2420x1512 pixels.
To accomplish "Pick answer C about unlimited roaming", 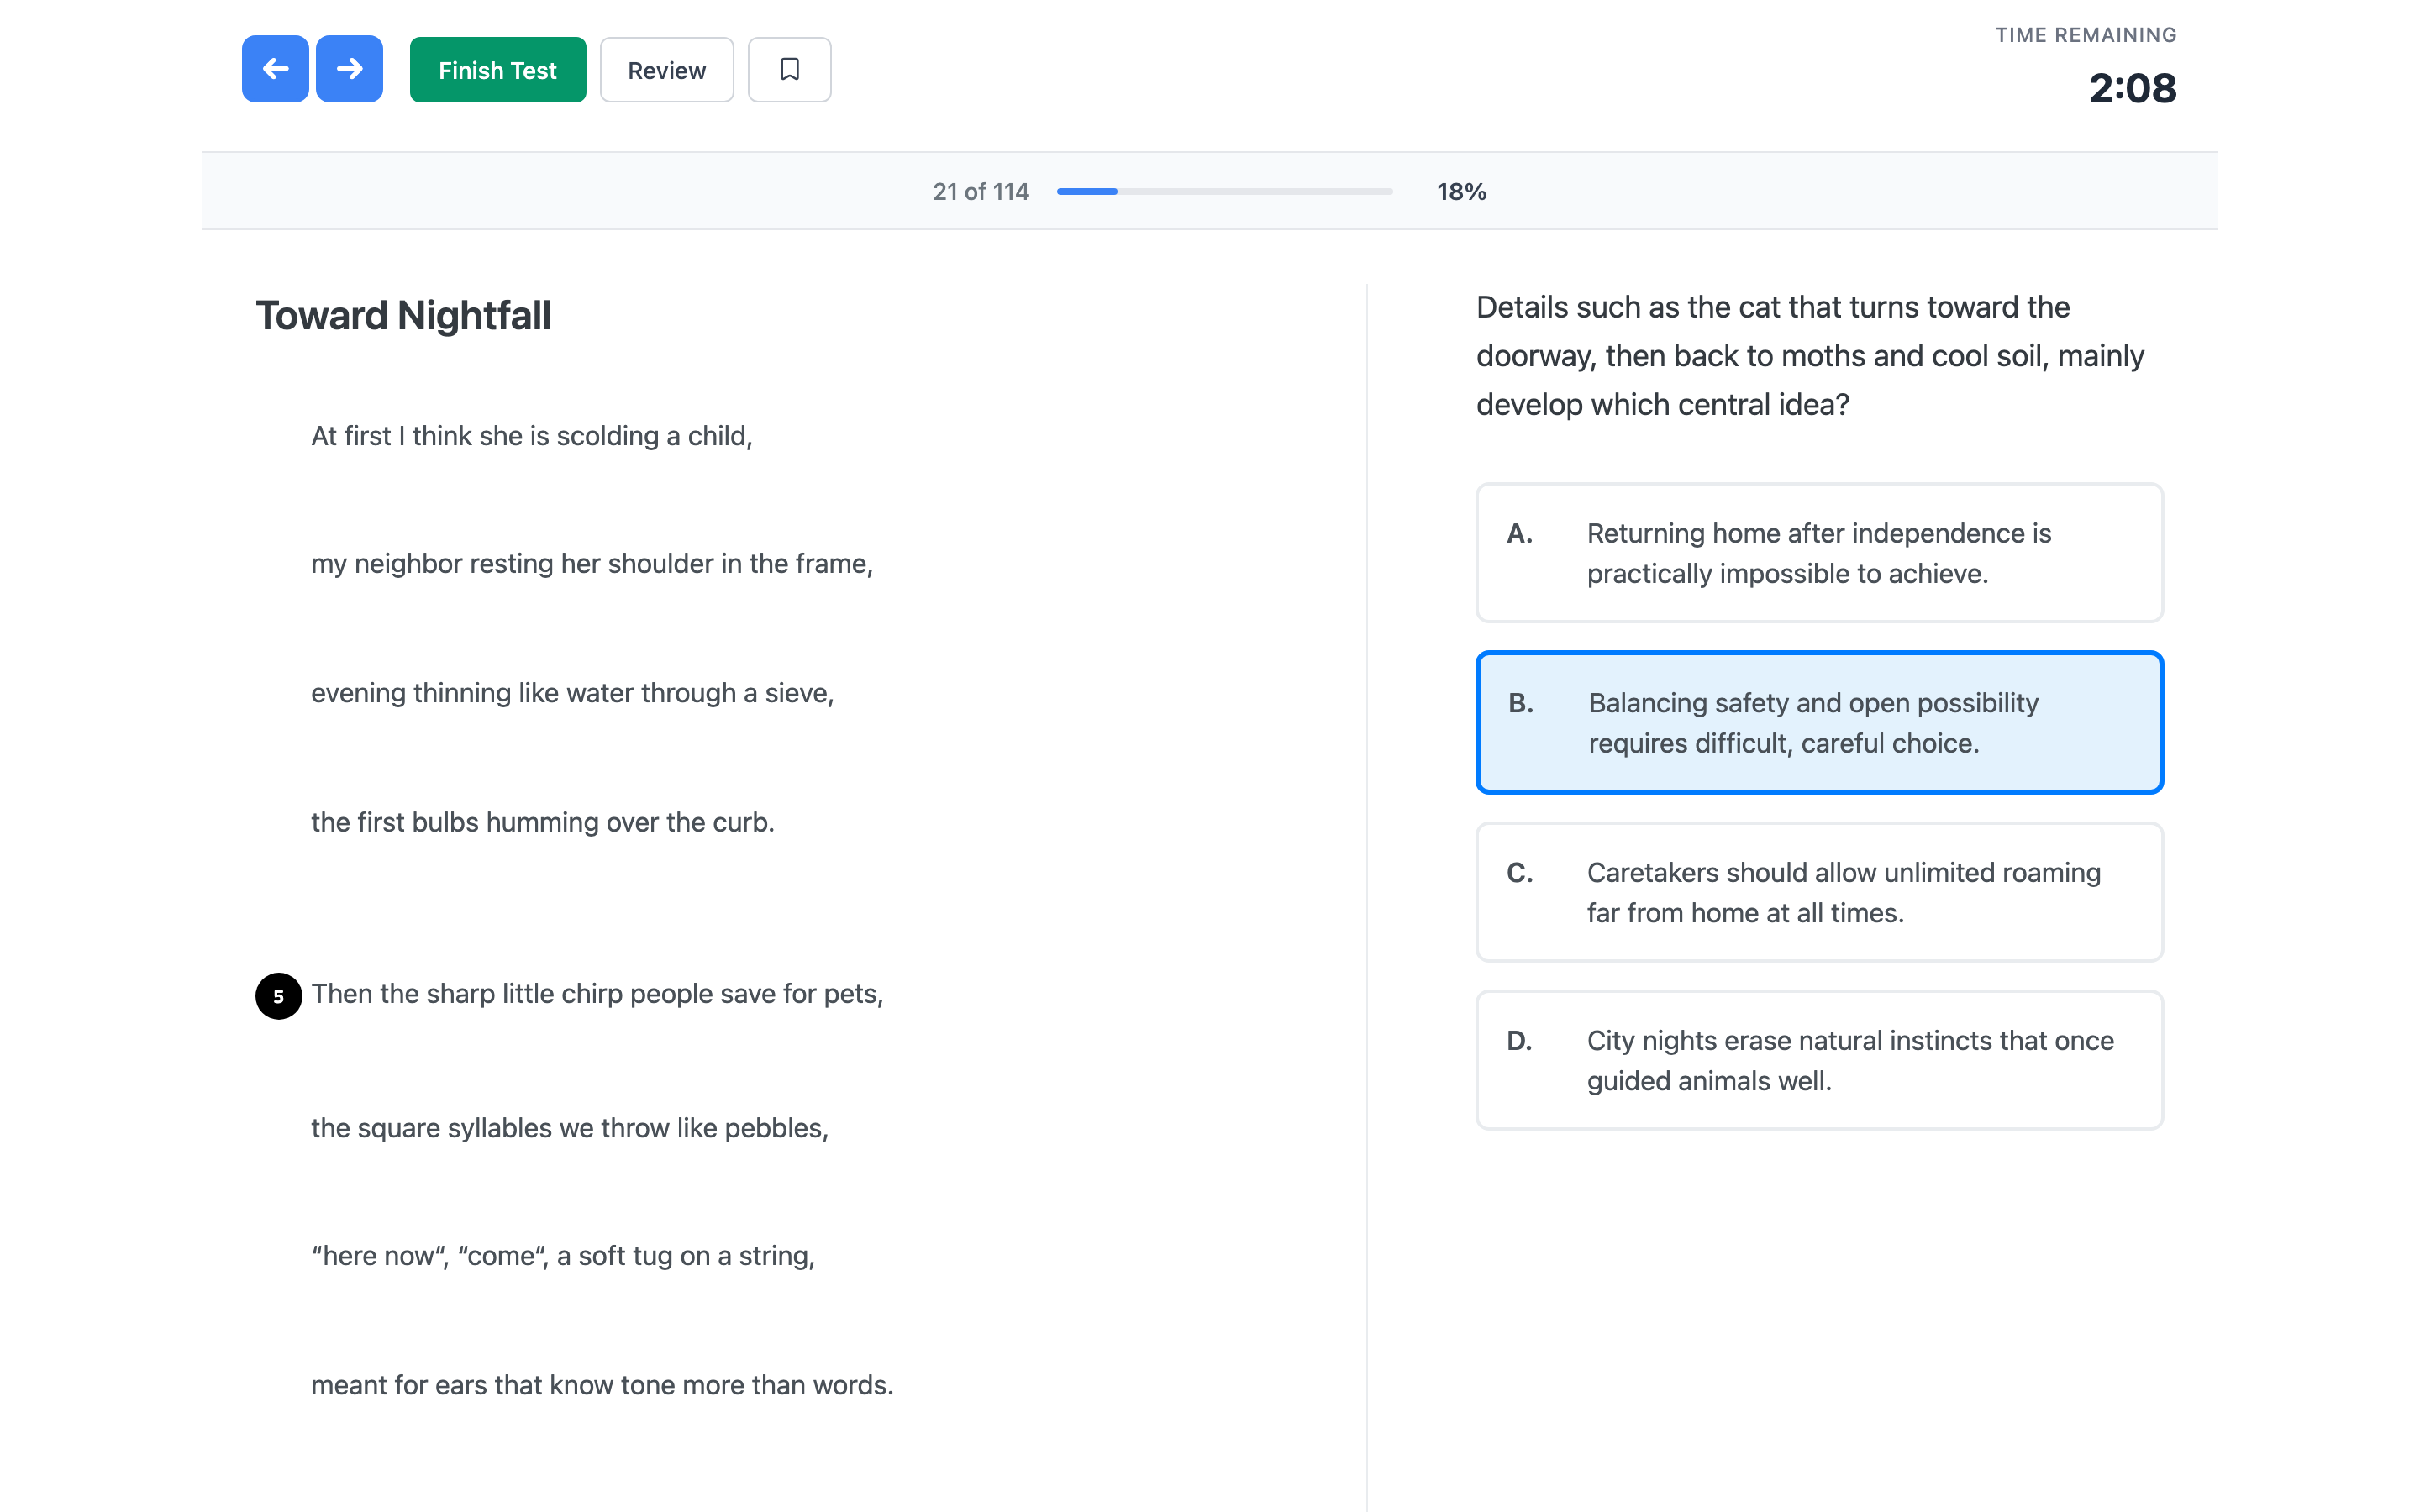I will 1819,892.
